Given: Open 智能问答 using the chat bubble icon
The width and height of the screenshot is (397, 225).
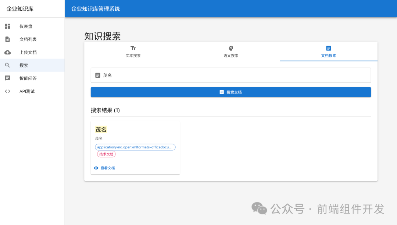Looking at the screenshot, I should click(7, 78).
